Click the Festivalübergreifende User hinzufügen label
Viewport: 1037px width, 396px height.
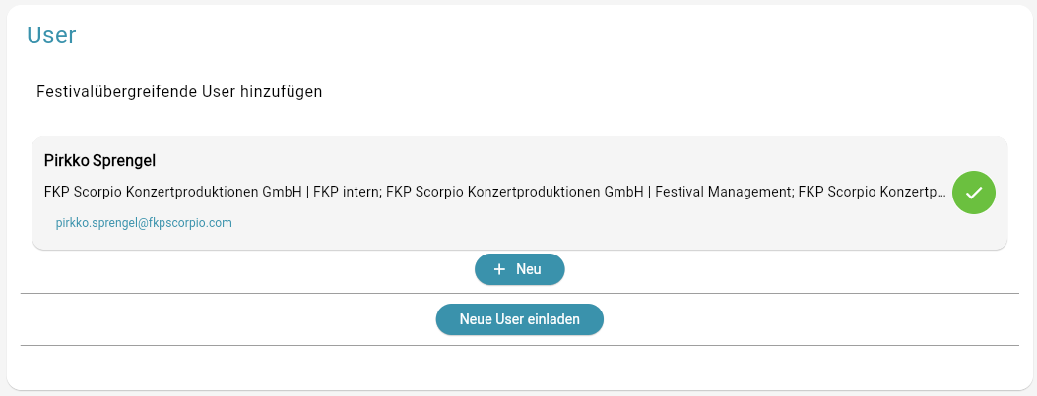pos(179,91)
